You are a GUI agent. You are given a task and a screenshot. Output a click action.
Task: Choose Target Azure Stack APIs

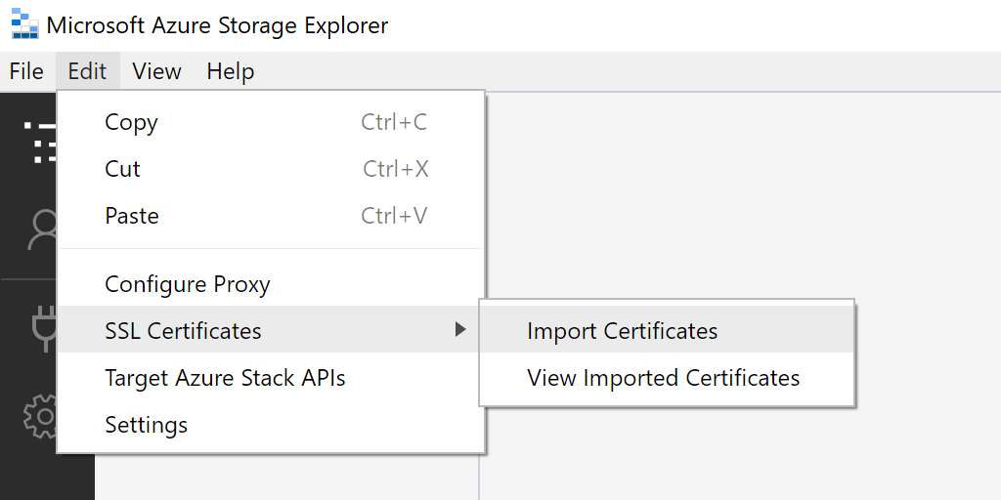tap(225, 378)
